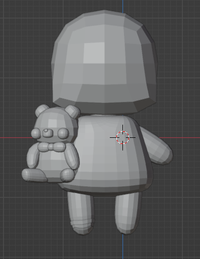Click the 3D cursor crosshair on the torso

click(122, 138)
